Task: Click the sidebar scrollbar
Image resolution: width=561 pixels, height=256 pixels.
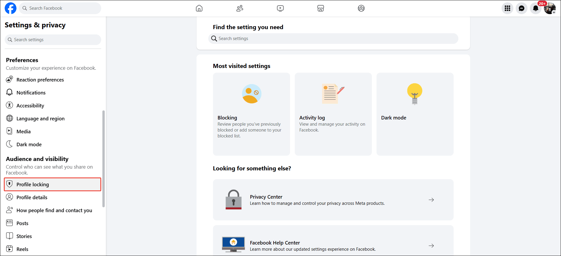Action: coord(104,159)
